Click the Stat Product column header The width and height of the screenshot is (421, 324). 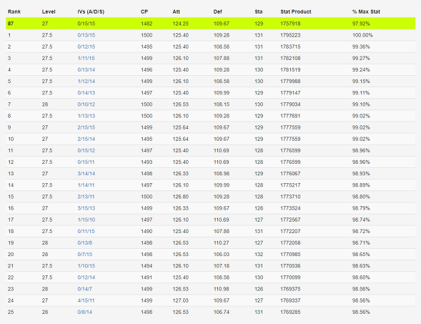coord(296,12)
